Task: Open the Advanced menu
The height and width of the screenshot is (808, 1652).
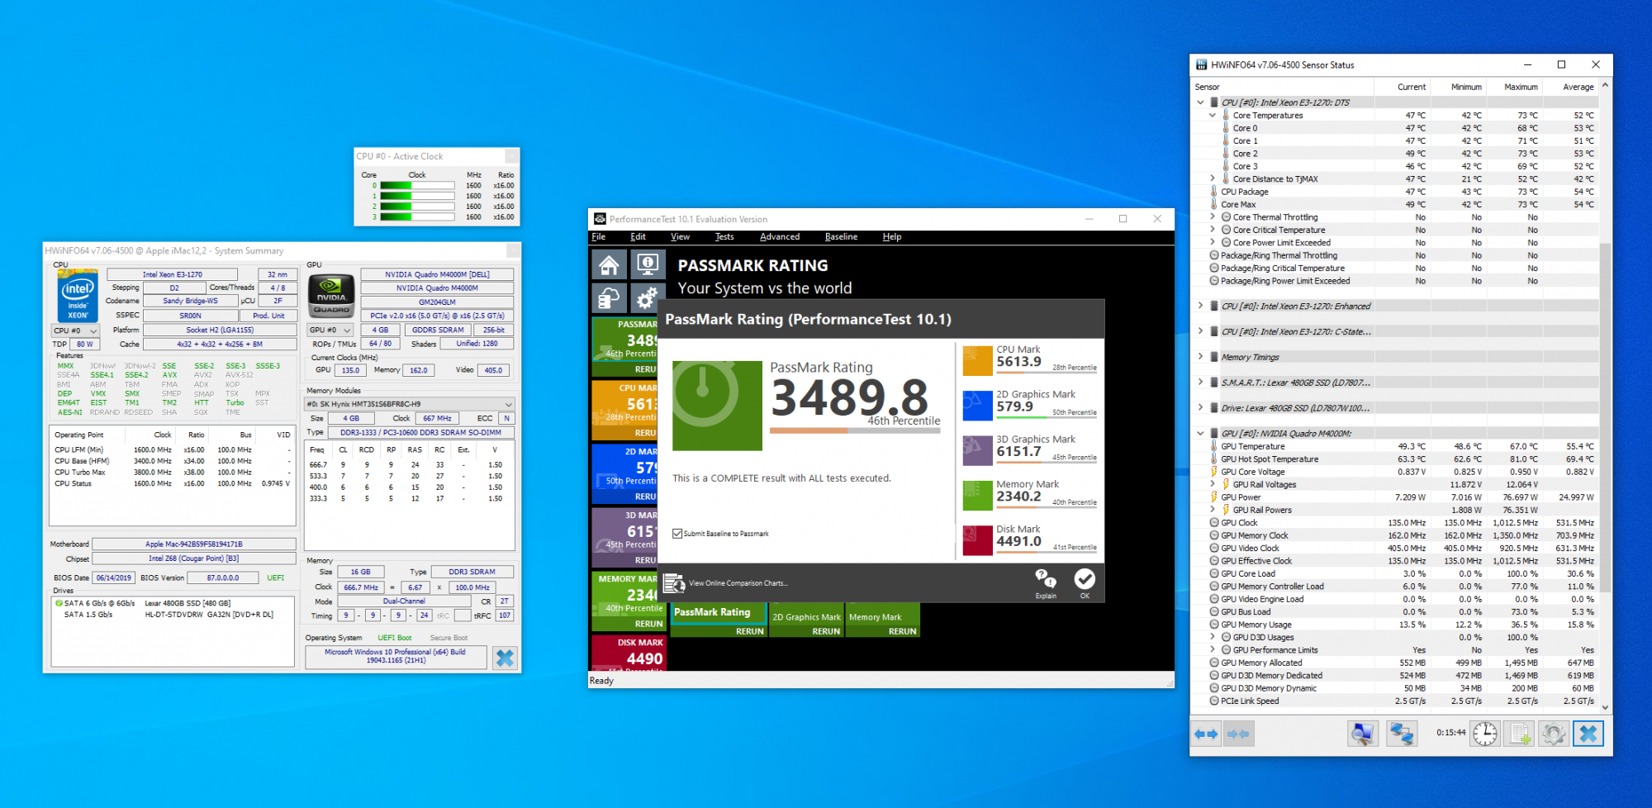Action: pyautogui.click(x=779, y=237)
